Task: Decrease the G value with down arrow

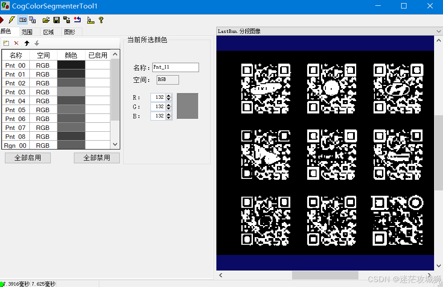Action: coord(169,109)
